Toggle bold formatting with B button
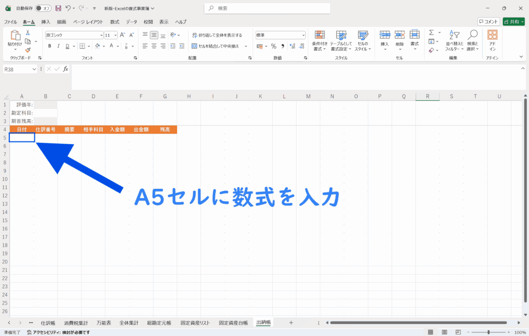Screen dimensions: 529x336 point(50,46)
